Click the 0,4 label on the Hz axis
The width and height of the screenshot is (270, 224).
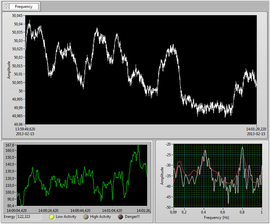coord(204,212)
